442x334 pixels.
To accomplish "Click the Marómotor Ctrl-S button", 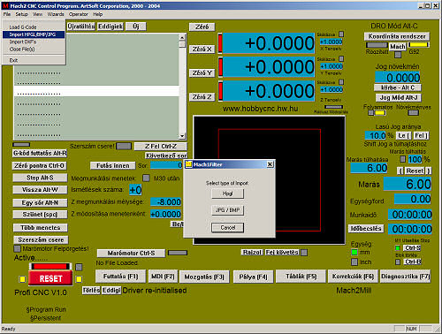I will tap(131, 253).
